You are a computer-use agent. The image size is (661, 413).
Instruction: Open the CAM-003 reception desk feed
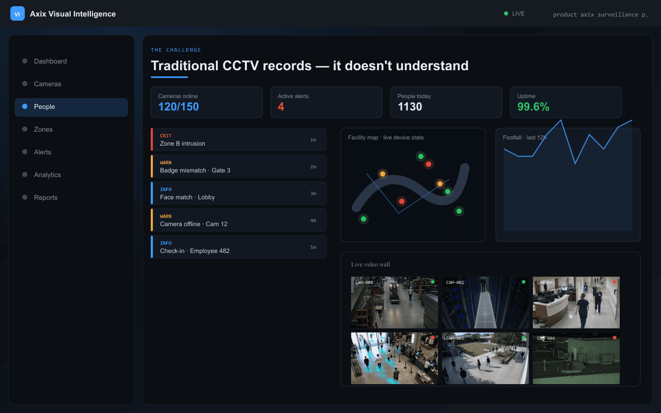(x=576, y=303)
